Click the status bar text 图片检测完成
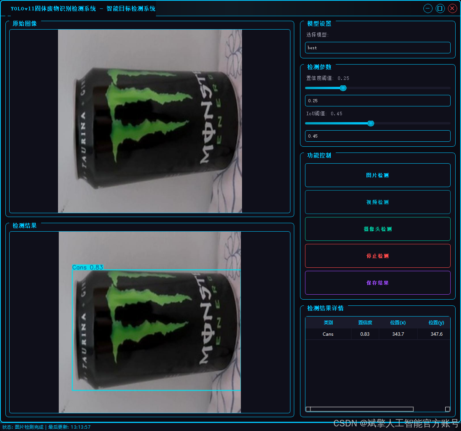Image resolution: width=461 pixels, height=431 pixels. click(x=29, y=427)
